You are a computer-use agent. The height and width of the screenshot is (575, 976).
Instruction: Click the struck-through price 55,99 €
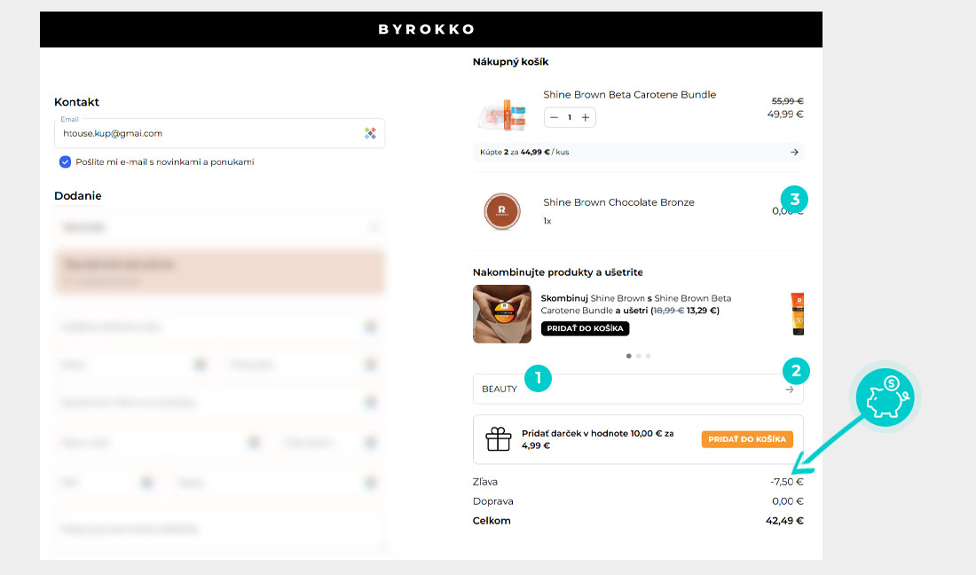pyautogui.click(x=787, y=101)
